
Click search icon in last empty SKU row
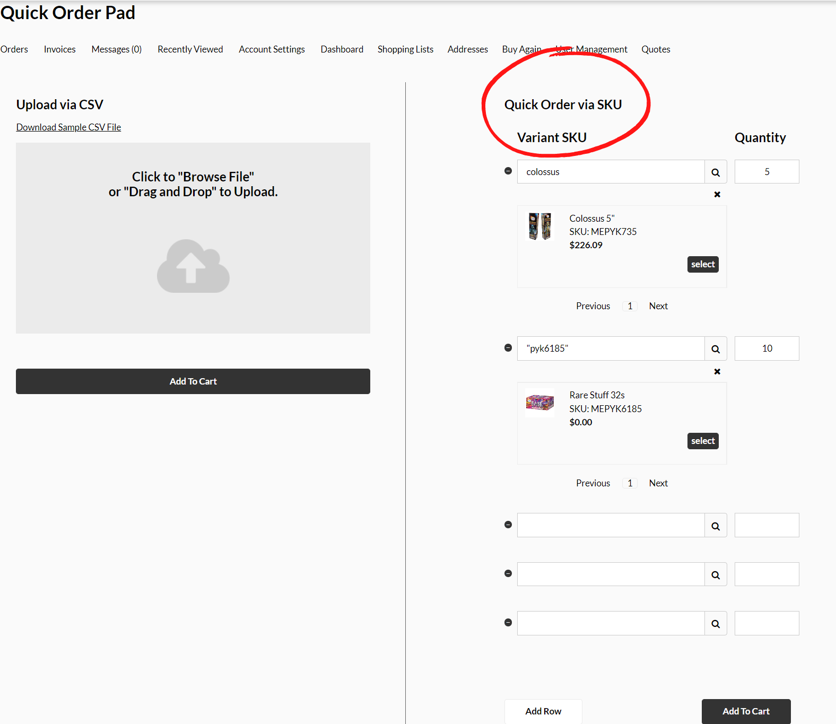pos(716,624)
